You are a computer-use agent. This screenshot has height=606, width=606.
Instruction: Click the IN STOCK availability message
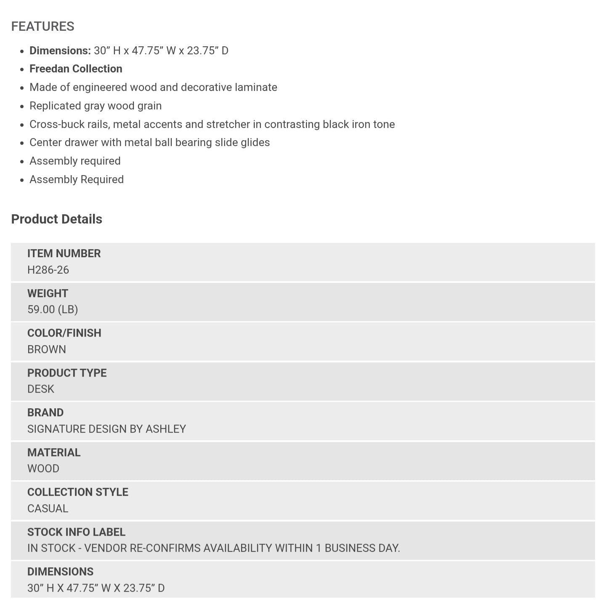coord(213,548)
